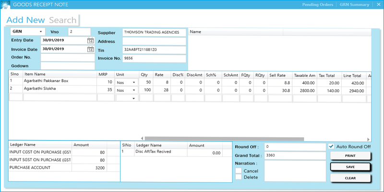
Task: Expand Unit dropdown in the empty row
Action: (x=133, y=97)
